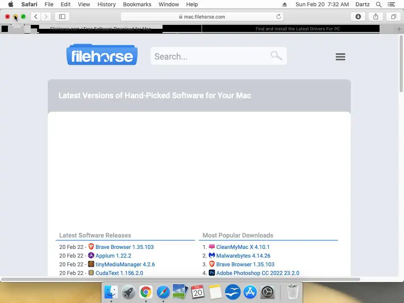Open Appium 1.22.2 link
Screen dimensions: 404x303
point(113,256)
